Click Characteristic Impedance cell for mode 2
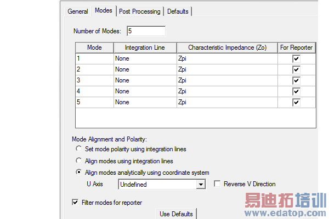The height and width of the screenshot is (219, 329). tap(227, 69)
